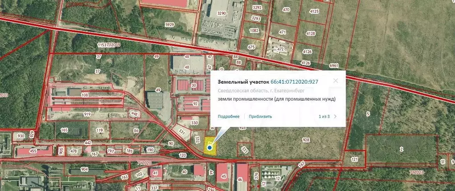Image resolution: width=455 pixels, height=191 pixels.
Task: Click on parcel 333
Action: coord(245,149)
